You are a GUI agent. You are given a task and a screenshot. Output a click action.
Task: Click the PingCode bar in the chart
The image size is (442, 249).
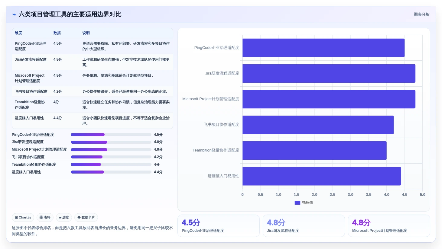coord(323,48)
